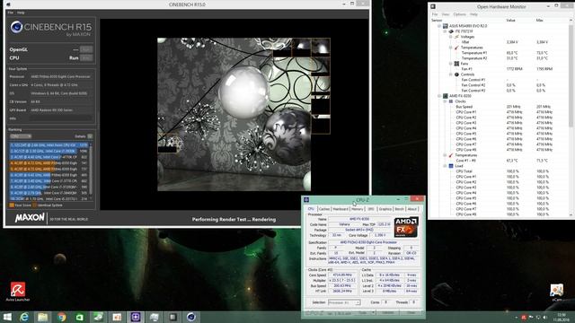The image size is (575, 323).
Task: Click the MAXON logo in Cinebench
Action: (30, 218)
